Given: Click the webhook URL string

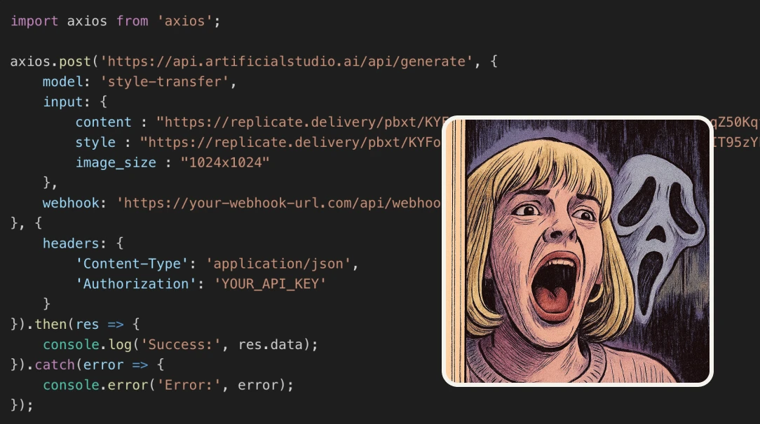Looking at the screenshot, I should pos(279,203).
